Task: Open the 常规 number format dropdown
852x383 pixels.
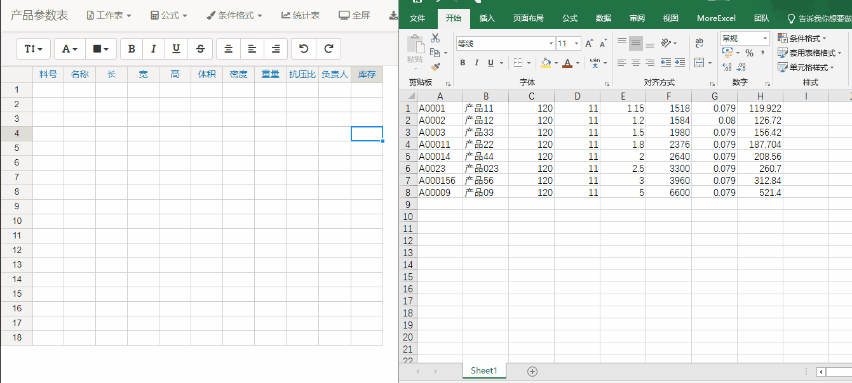Action: click(764, 39)
